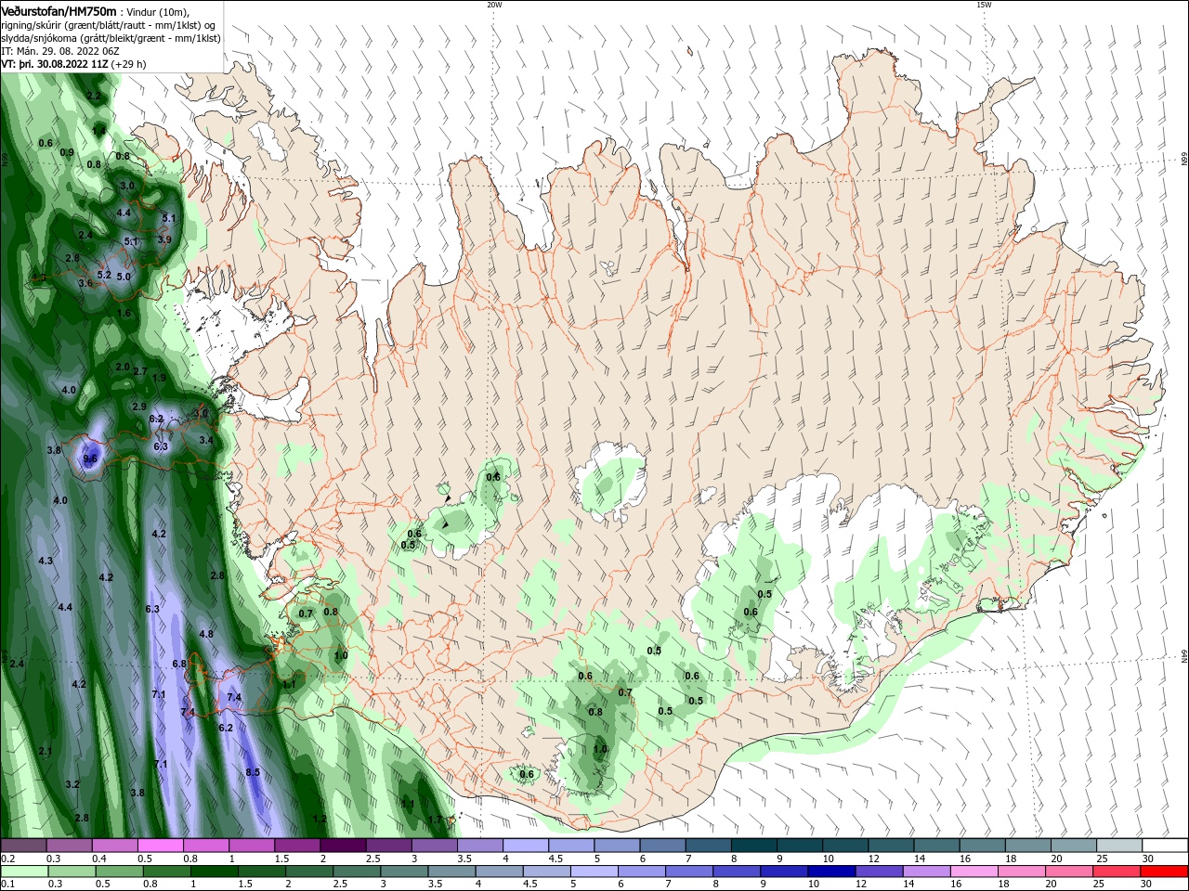1189x891 pixels.
Task: Click the light violet 14 rain legend swatch
Action: coord(926,872)
